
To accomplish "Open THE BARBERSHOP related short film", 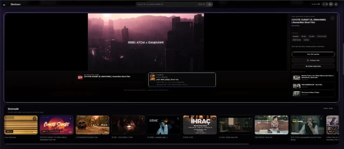I will pos(314,86).
